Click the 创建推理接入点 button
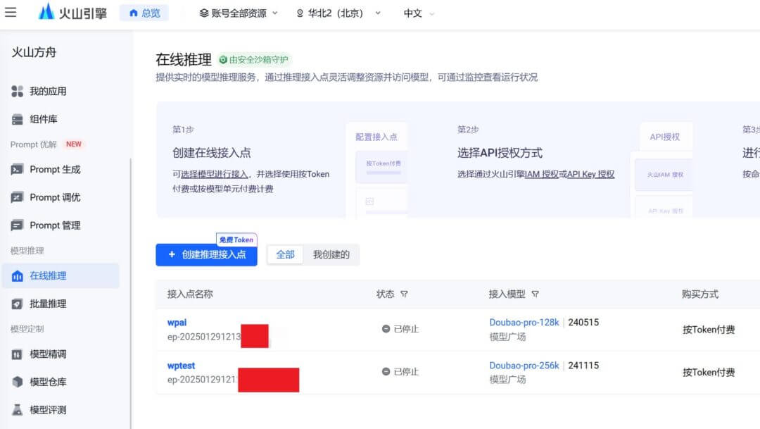Screen dimensions: 760x429 (x=206, y=255)
